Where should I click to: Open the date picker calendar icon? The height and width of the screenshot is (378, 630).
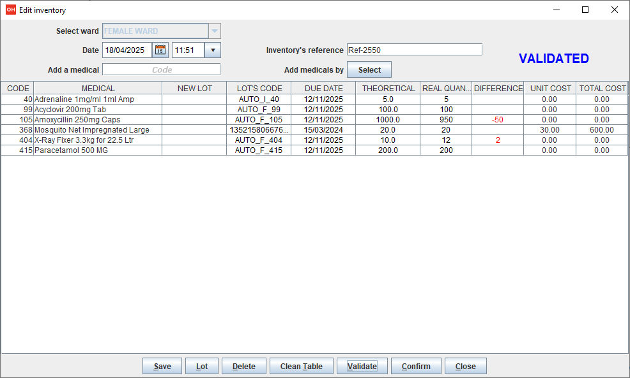click(x=161, y=50)
